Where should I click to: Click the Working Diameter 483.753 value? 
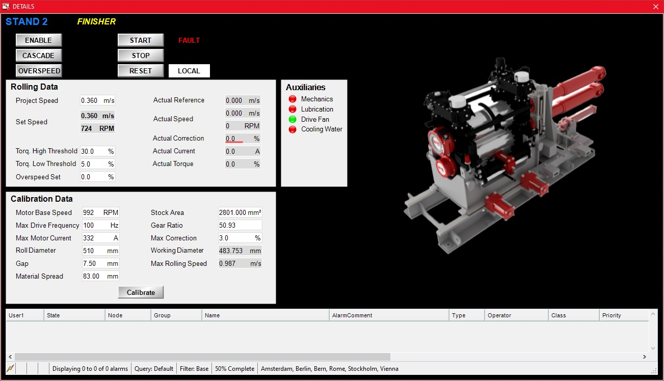pyautogui.click(x=240, y=251)
